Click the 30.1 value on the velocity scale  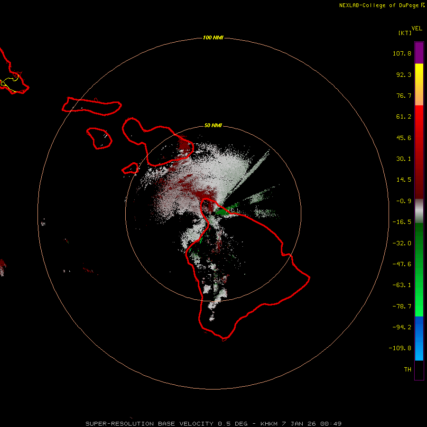pyautogui.click(x=404, y=159)
